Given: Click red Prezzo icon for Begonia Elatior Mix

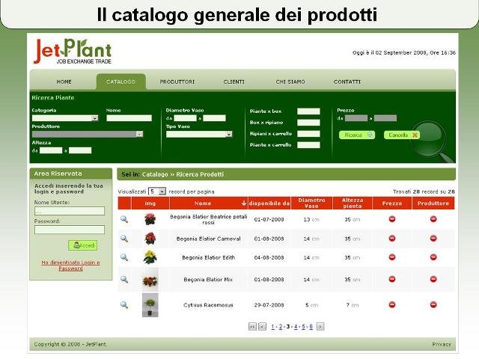Looking at the screenshot, I should click(x=391, y=280).
